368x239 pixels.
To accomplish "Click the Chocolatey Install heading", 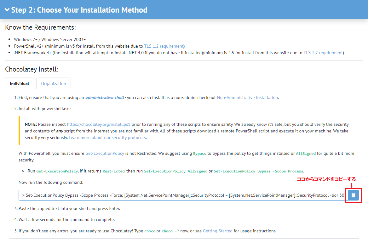I will point(32,69).
